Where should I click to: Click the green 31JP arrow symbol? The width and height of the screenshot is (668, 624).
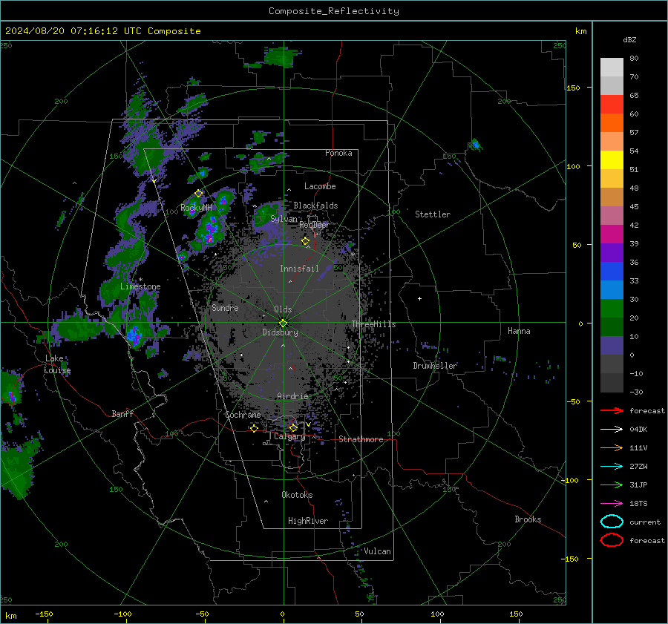[x=612, y=485]
